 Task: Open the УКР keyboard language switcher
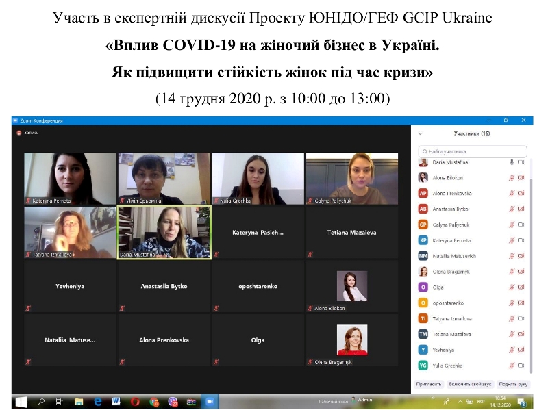point(480,401)
